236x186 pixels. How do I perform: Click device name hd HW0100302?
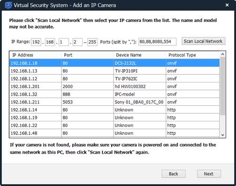coord(130,87)
